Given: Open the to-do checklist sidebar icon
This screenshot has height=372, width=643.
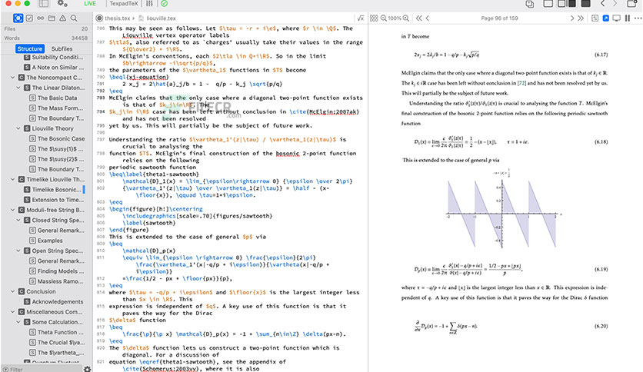Looking at the screenshot, I should tap(29, 18).
